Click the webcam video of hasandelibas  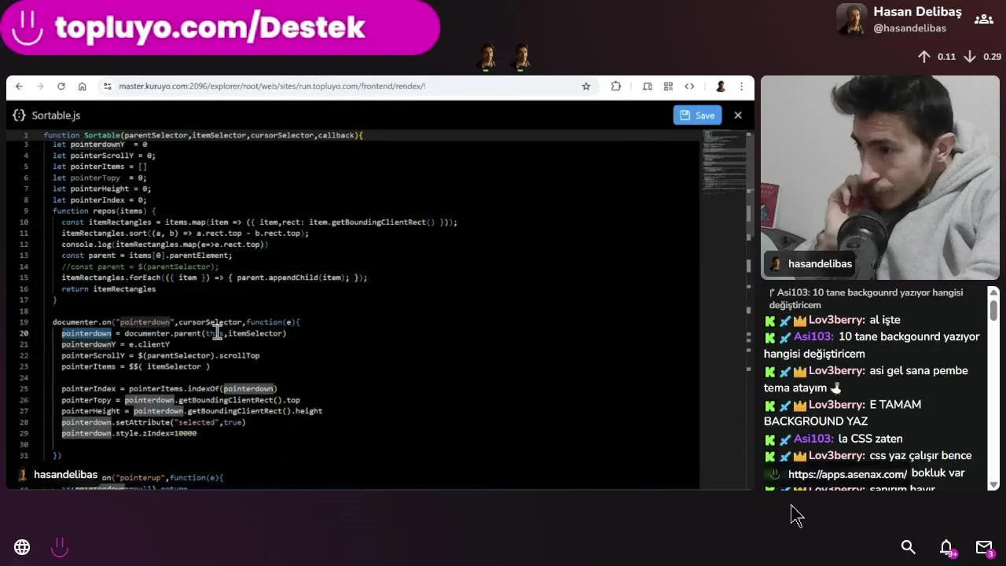point(880,178)
